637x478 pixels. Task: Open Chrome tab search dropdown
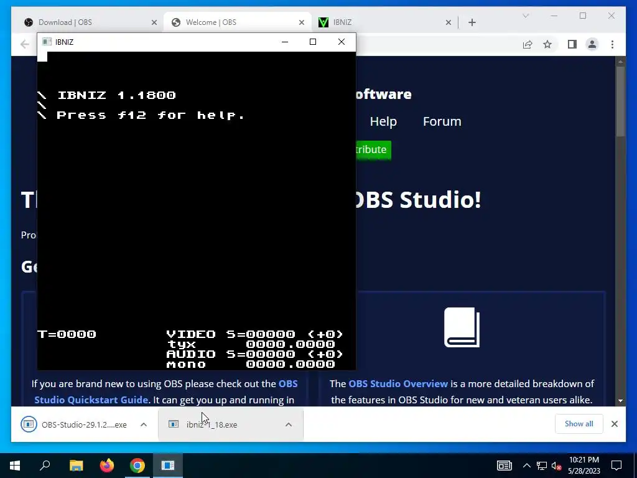(526, 16)
